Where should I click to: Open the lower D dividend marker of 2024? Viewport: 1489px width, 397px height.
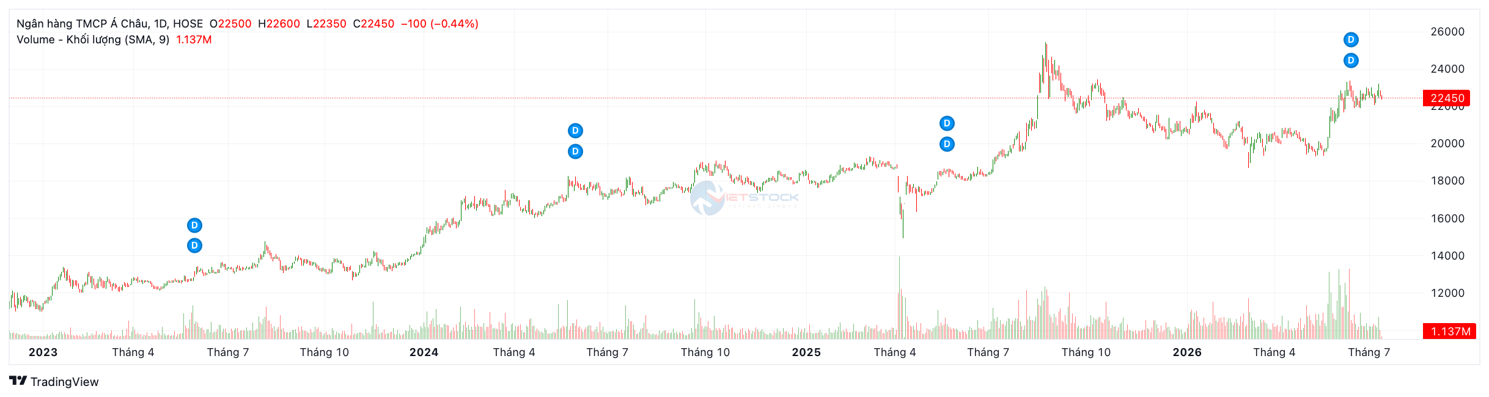tap(575, 151)
